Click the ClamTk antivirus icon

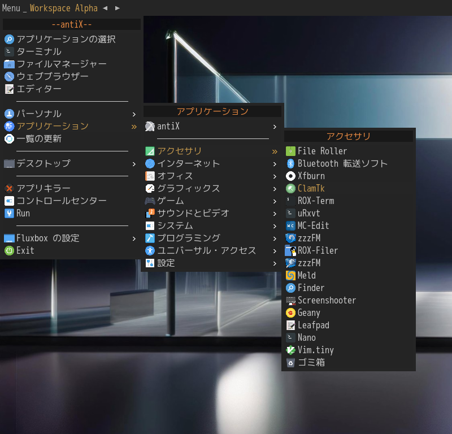coord(290,189)
